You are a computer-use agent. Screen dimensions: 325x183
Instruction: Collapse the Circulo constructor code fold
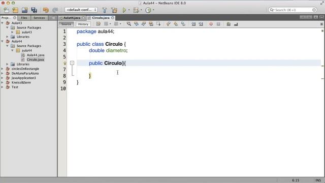(x=72, y=63)
